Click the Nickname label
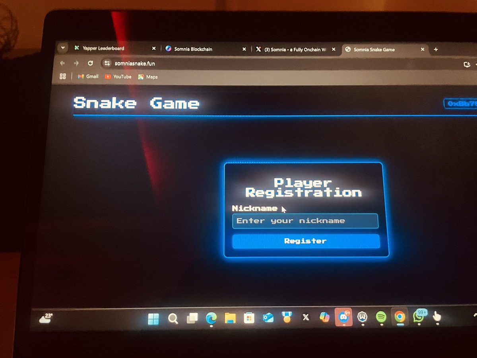This screenshot has height=358, width=477. [x=254, y=208]
